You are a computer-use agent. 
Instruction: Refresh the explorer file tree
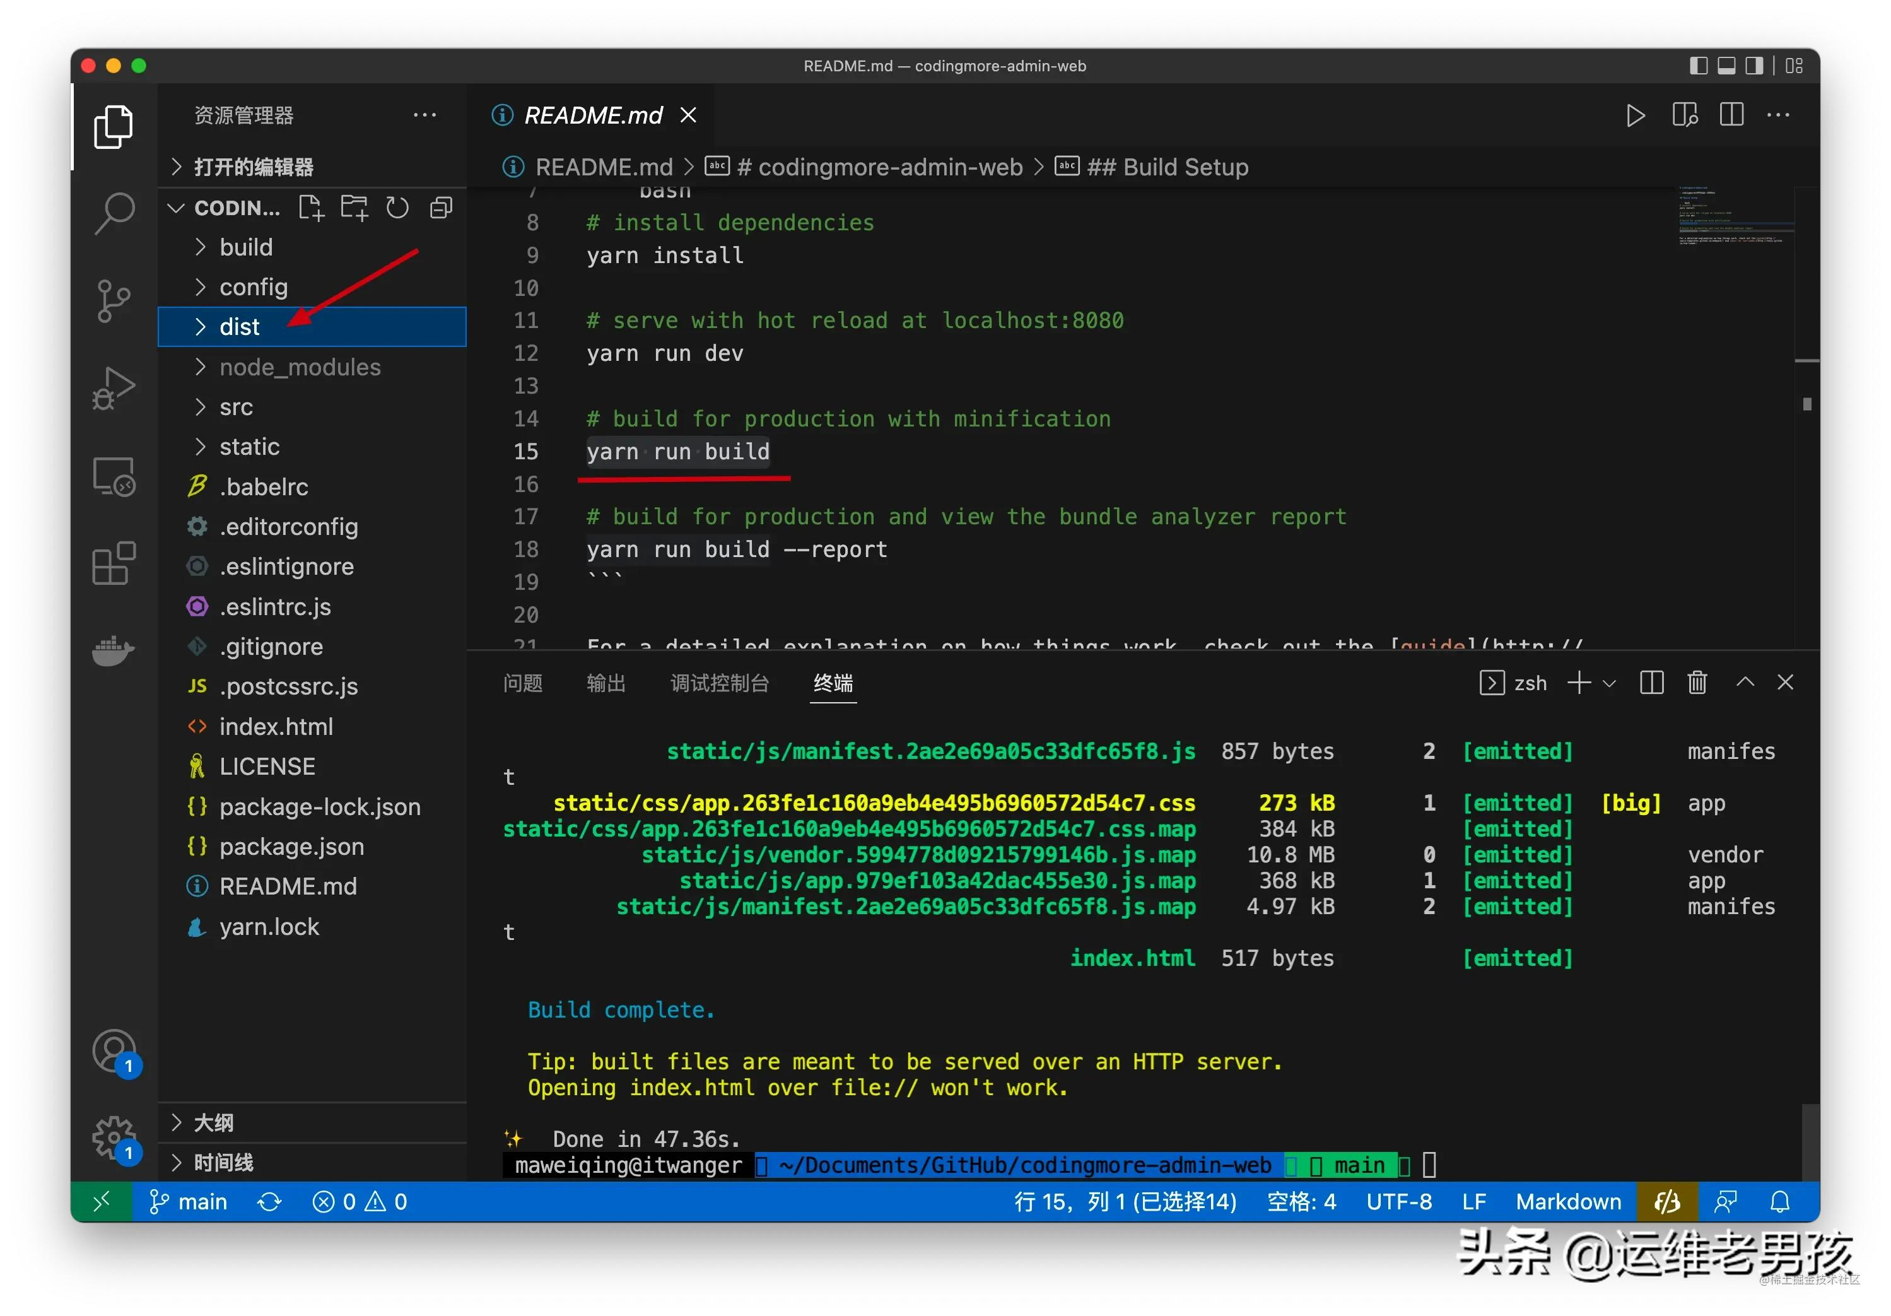[397, 208]
